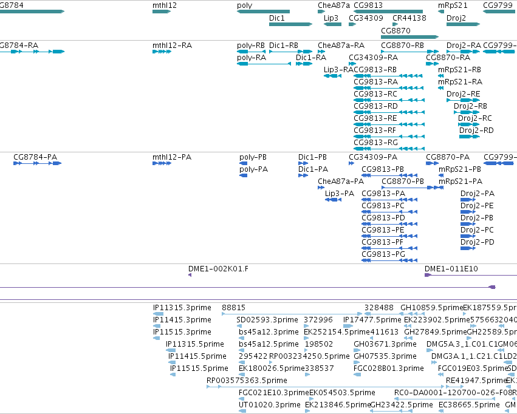
Task: Select the mthl12 gene label
Action: [165, 5]
